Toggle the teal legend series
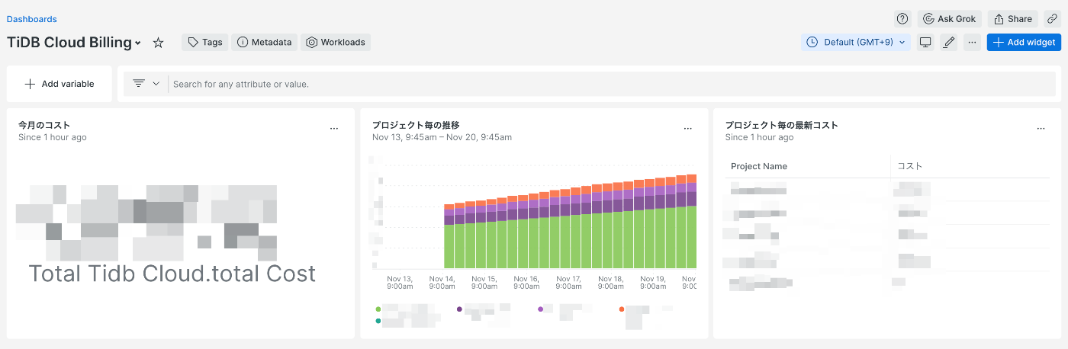The height and width of the screenshot is (349, 1068). tap(378, 322)
